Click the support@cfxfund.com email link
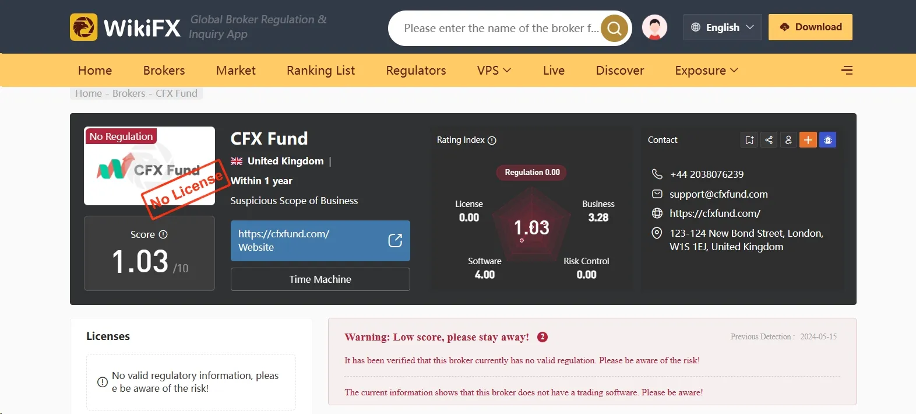The height and width of the screenshot is (414, 916). tap(718, 194)
